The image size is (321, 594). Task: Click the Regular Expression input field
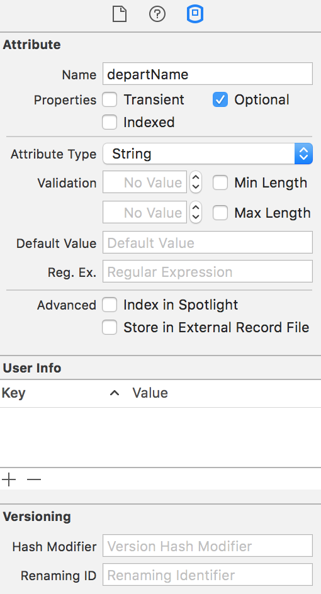tap(208, 271)
